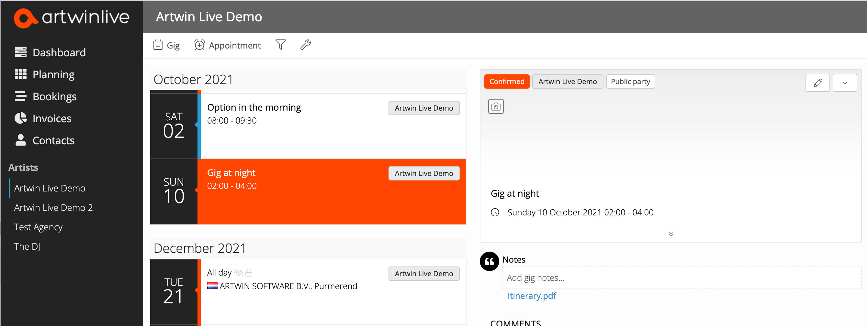Select Test Agency in Artists list
The width and height of the screenshot is (867, 326).
(38, 227)
